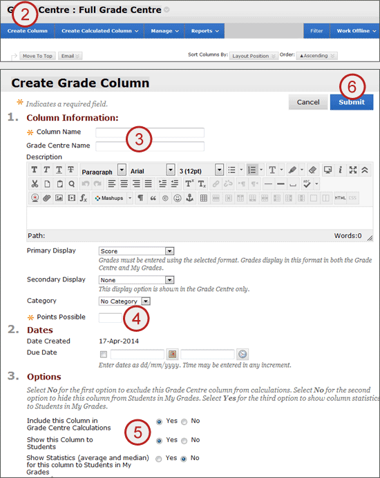The height and width of the screenshot is (478, 380).
Task: Justify text in description editor
Action: click(x=148, y=184)
